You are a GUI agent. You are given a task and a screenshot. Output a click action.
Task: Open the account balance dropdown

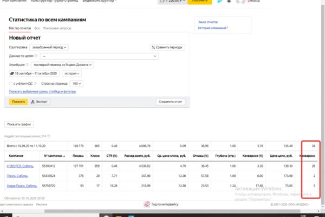[173, 2]
